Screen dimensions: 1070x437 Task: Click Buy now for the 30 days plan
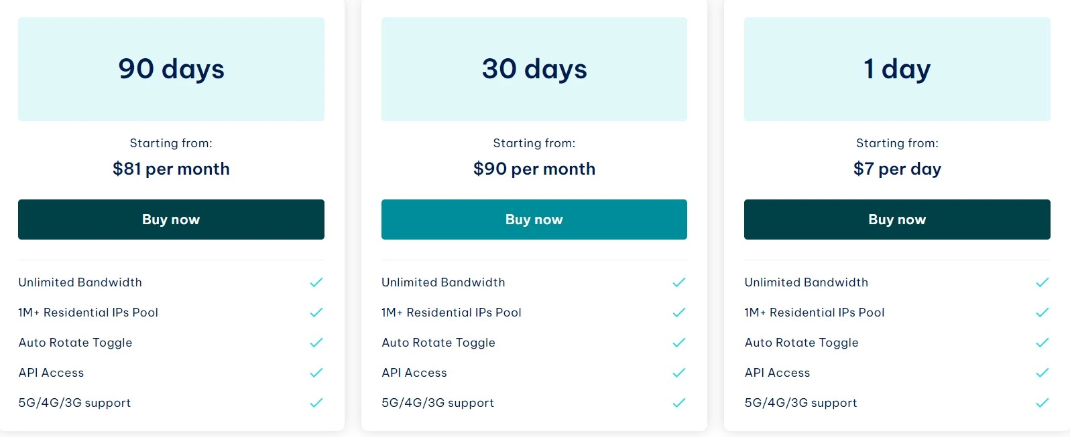pyautogui.click(x=534, y=220)
